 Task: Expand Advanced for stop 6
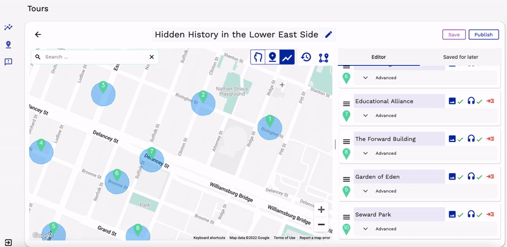click(x=425, y=78)
